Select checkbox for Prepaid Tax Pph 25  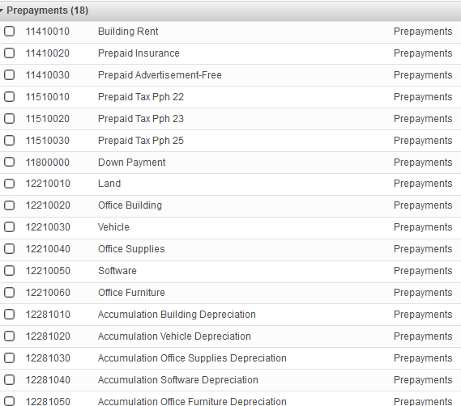click(9, 141)
